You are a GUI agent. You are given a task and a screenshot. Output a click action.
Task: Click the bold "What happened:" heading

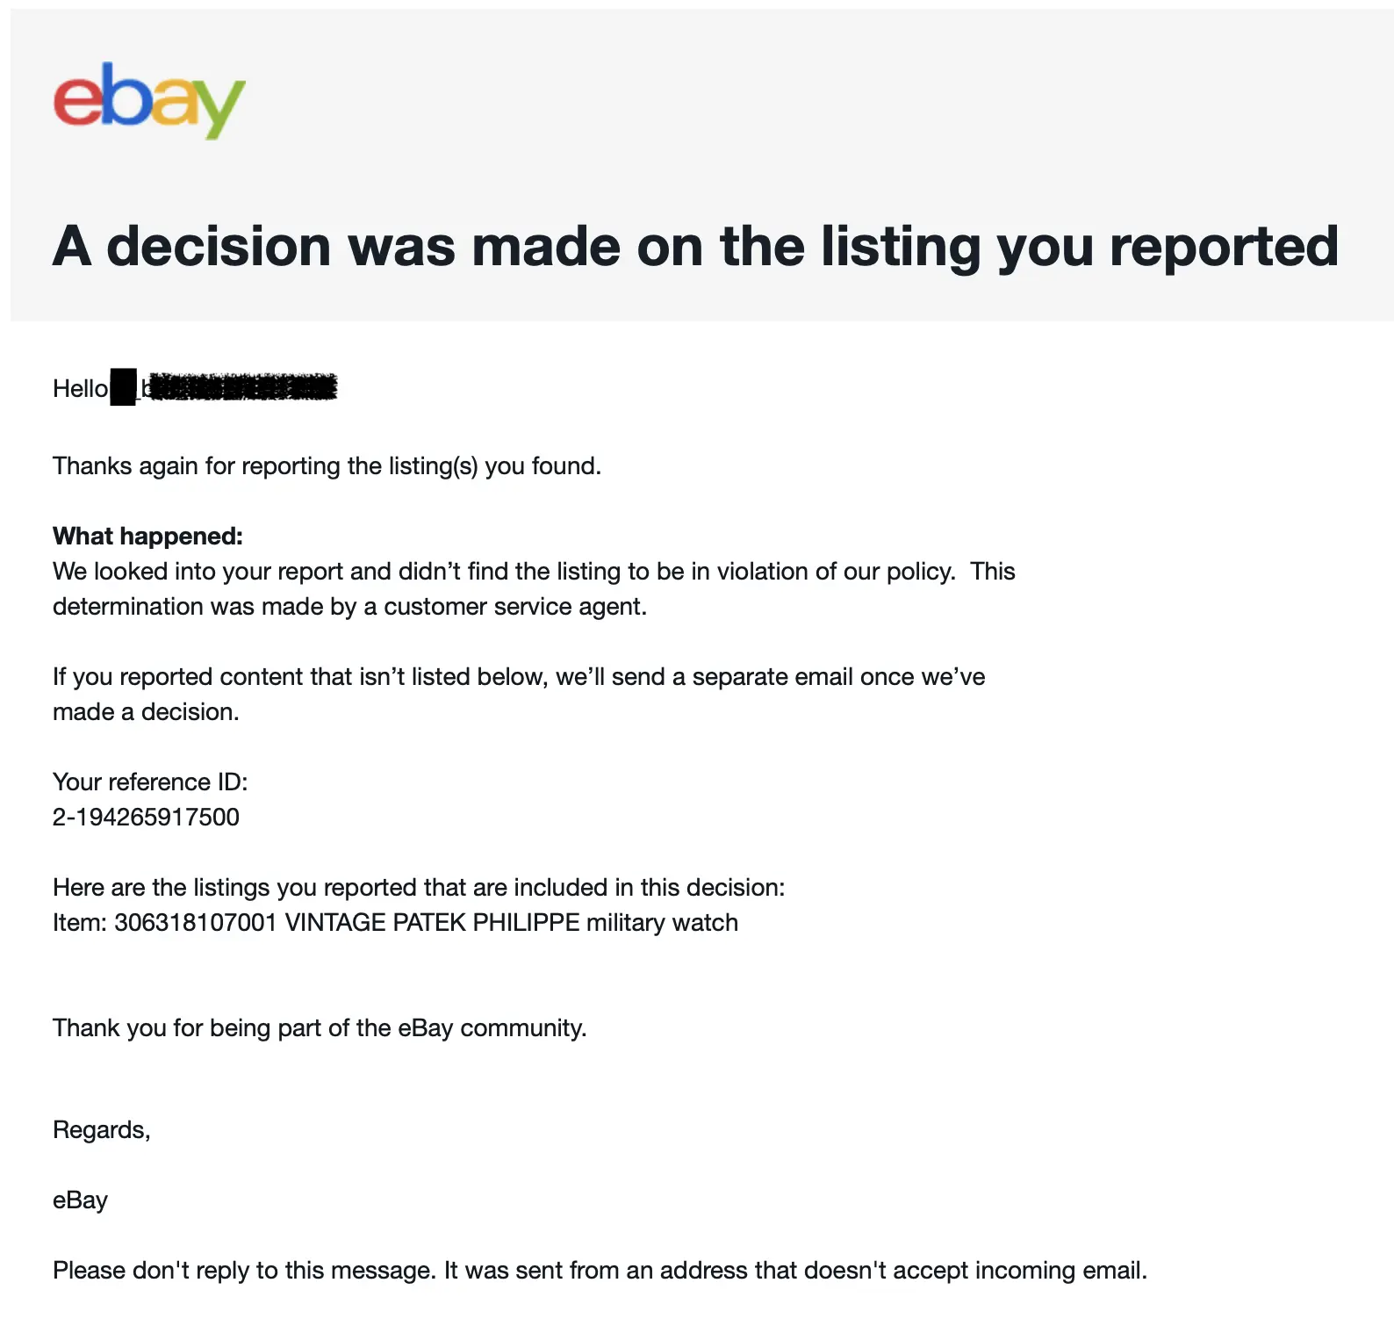click(x=147, y=536)
